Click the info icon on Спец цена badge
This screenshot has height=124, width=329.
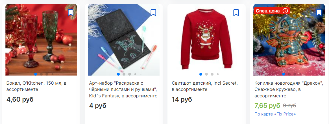[285, 11]
